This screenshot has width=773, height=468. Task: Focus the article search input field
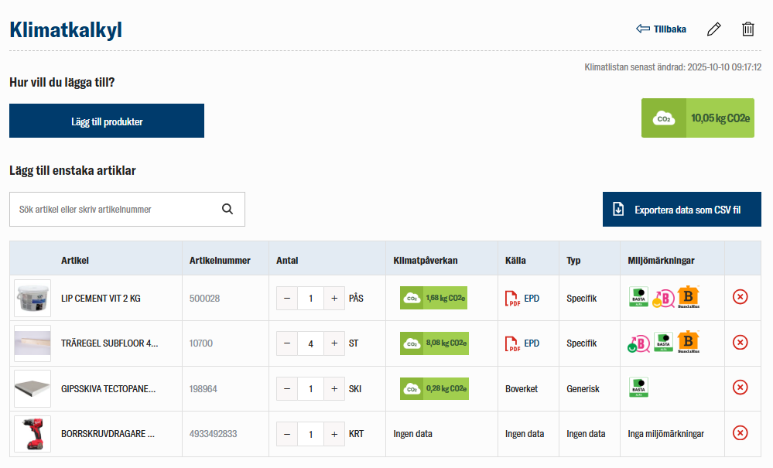[116, 210]
